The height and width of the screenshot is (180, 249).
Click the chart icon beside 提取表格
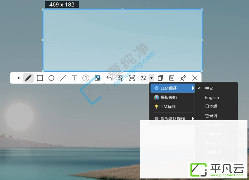pyautogui.click(x=157, y=97)
